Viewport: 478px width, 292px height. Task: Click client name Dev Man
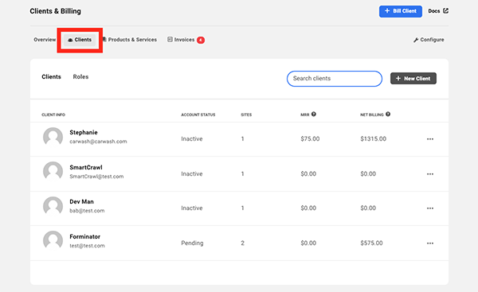click(x=81, y=201)
